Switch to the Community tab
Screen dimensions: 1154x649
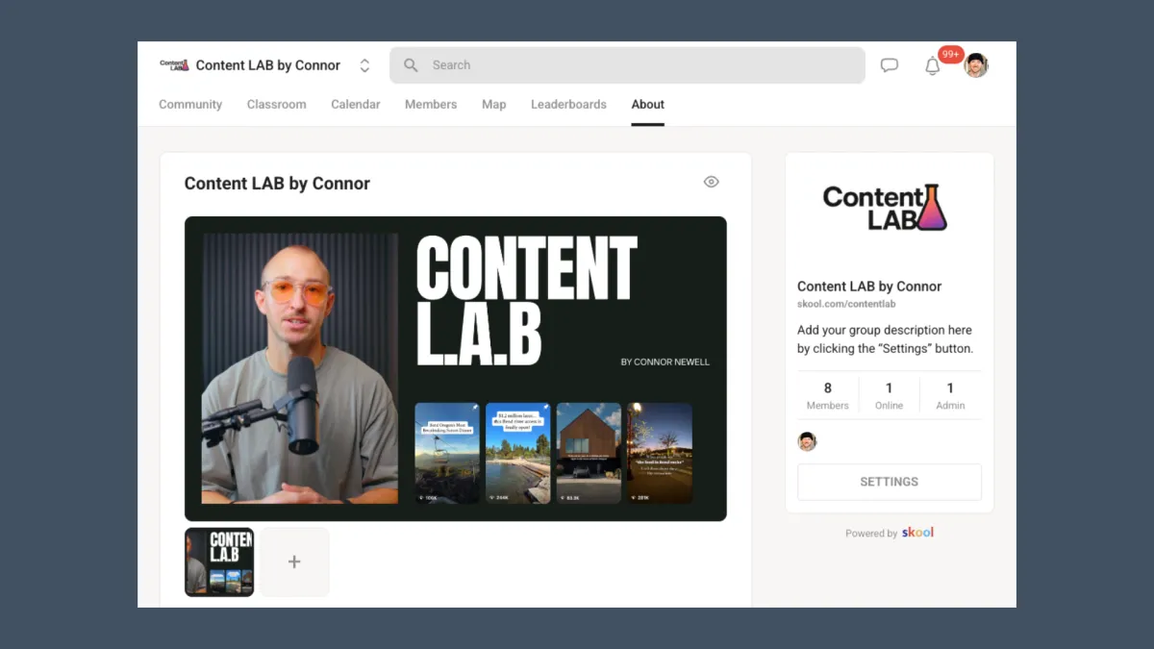pyautogui.click(x=190, y=104)
